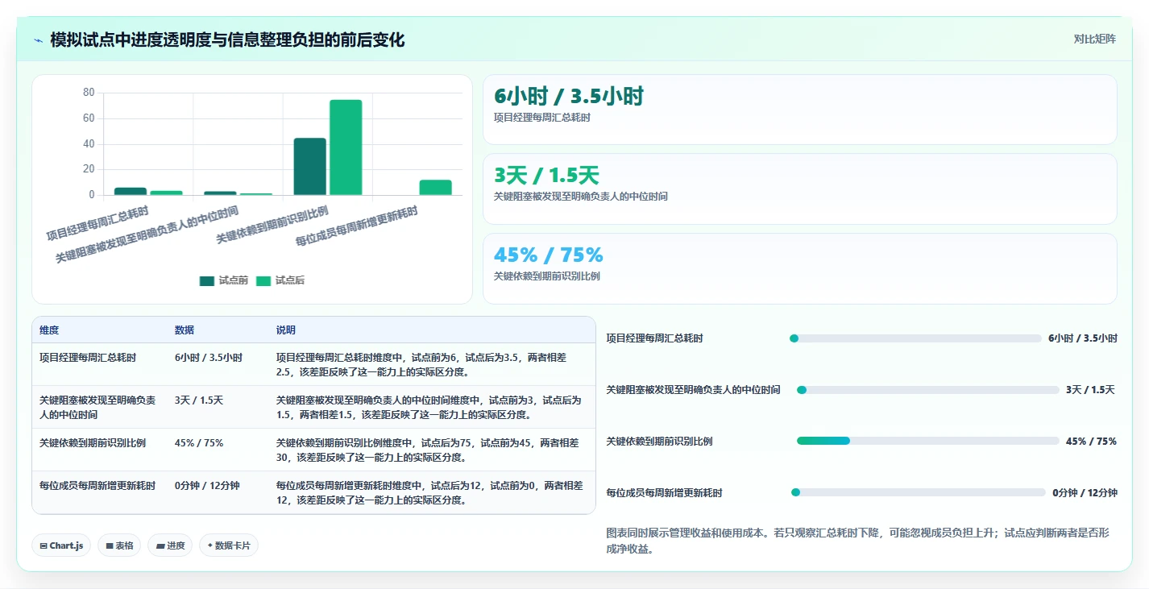Click the 试点后 bar for 每位成员每周新增更新耗时
This screenshot has height=589, width=1149.
(x=435, y=188)
